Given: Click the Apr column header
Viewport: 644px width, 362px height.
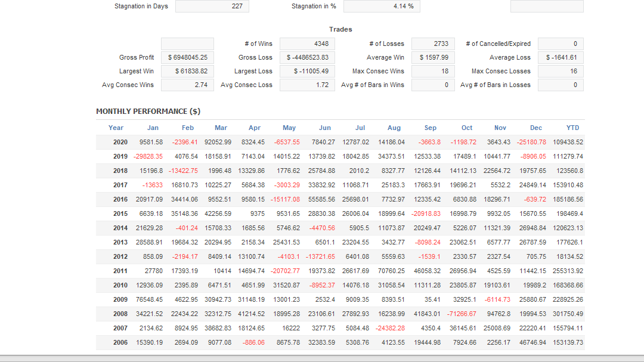Looking at the screenshot, I should [x=255, y=128].
